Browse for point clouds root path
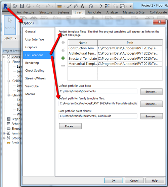The width and height of the screenshot is (168, 187). [152, 116]
